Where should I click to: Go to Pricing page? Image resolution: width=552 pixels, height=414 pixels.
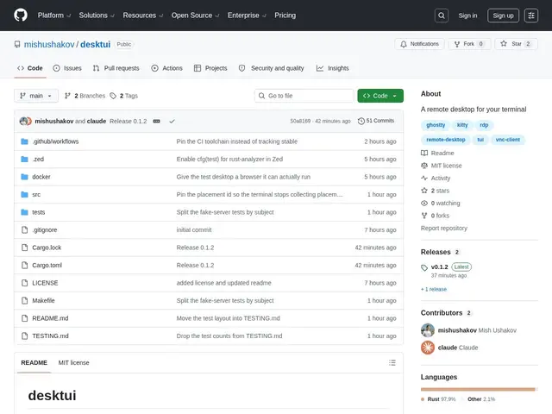[285, 16]
